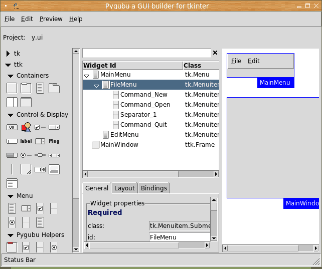The height and width of the screenshot is (269, 322).
Task: Choose the checkbox item icon in Menu section
Action: click(40, 208)
